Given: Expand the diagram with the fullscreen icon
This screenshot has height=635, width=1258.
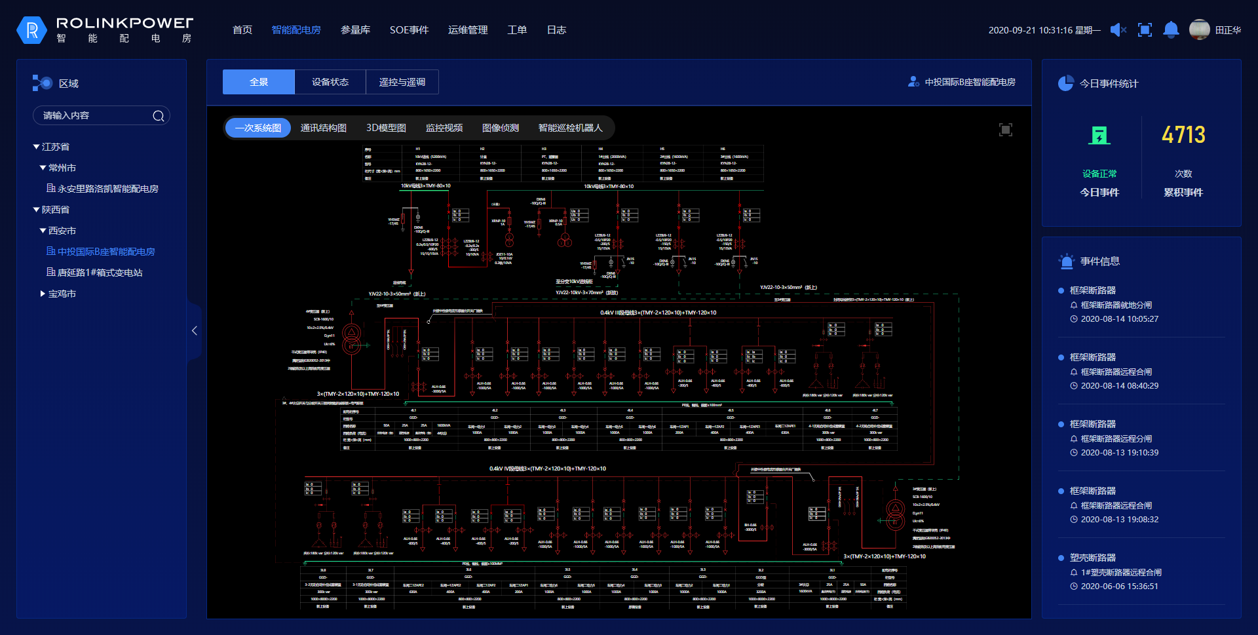Looking at the screenshot, I should click(x=1005, y=130).
